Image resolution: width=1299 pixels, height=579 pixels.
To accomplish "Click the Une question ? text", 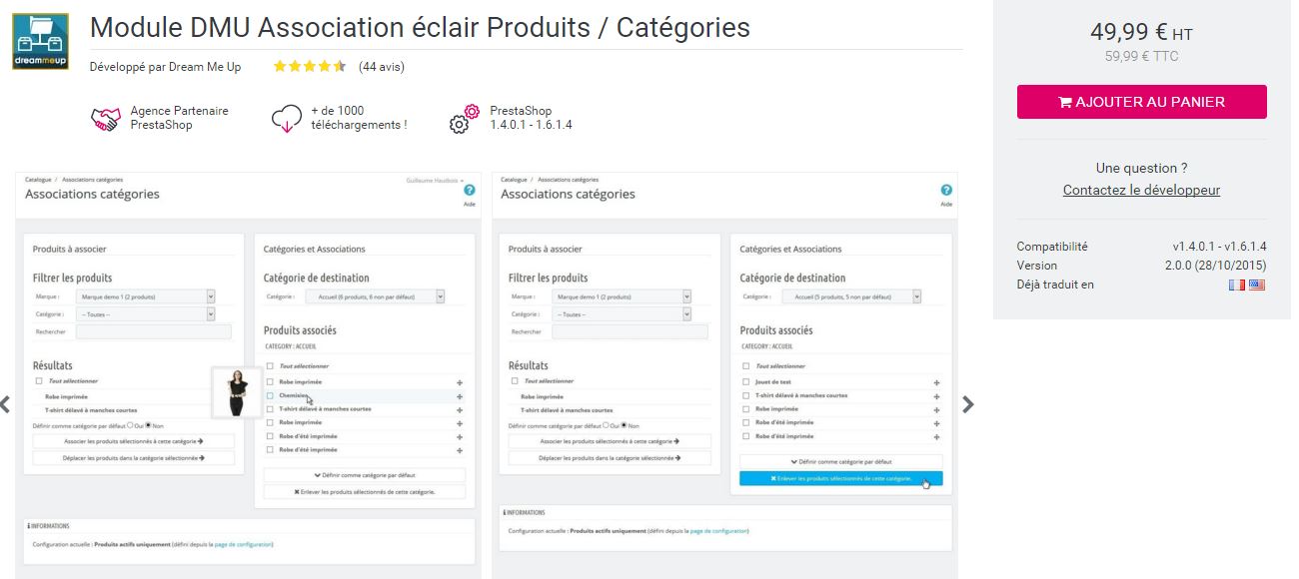I will tap(1141, 168).
